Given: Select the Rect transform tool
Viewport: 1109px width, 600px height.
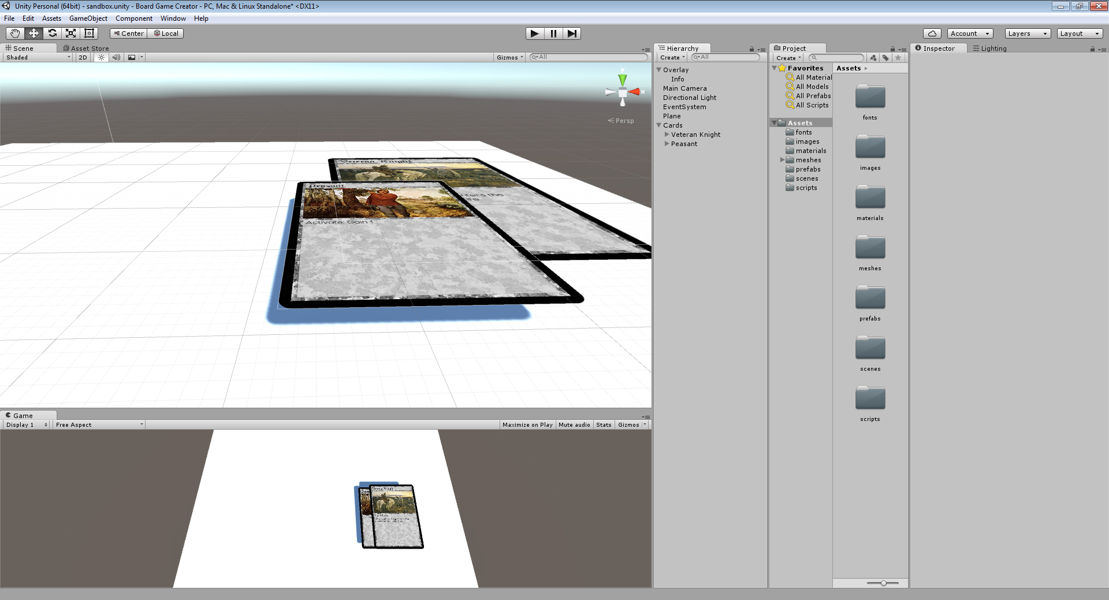Looking at the screenshot, I should point(89,33).
